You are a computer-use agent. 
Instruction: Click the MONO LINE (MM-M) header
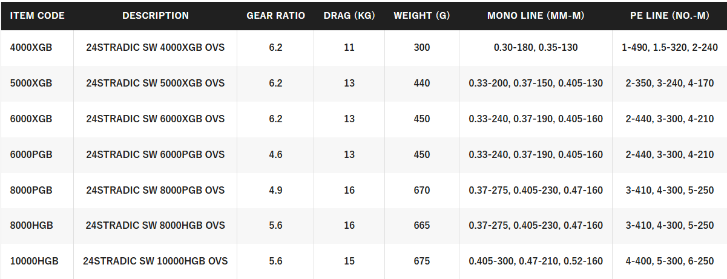536,15
